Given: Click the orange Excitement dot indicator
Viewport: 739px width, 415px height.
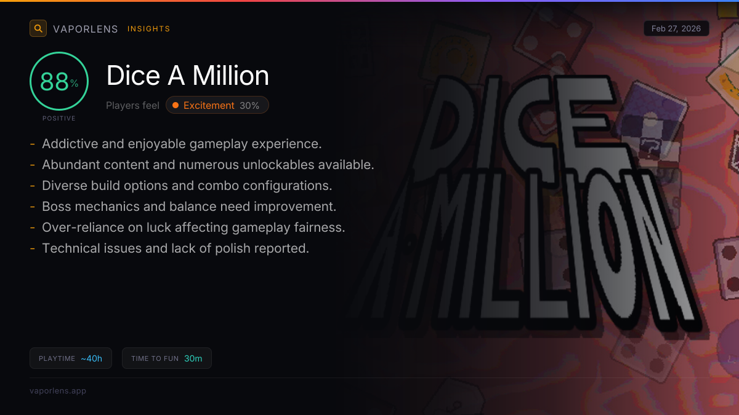Looking at the screenshot, I should [x=176, y=106].
